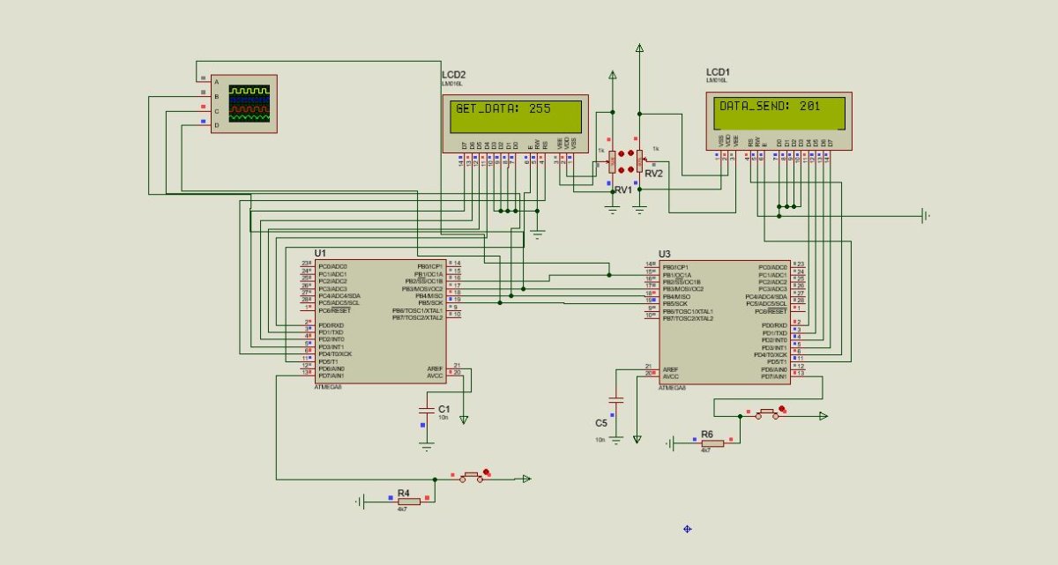The image size is (1058, 565).
Task: Click the LCD1 component label
Action: (x=718, y=71)
